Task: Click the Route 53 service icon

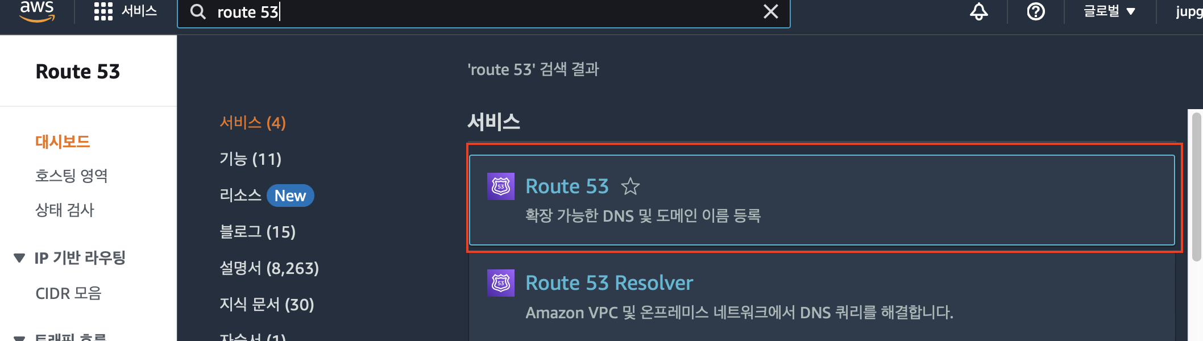Action: click(501, 186)
